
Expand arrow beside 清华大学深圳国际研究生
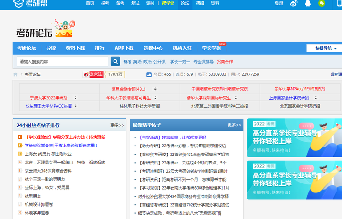[236, 98]
